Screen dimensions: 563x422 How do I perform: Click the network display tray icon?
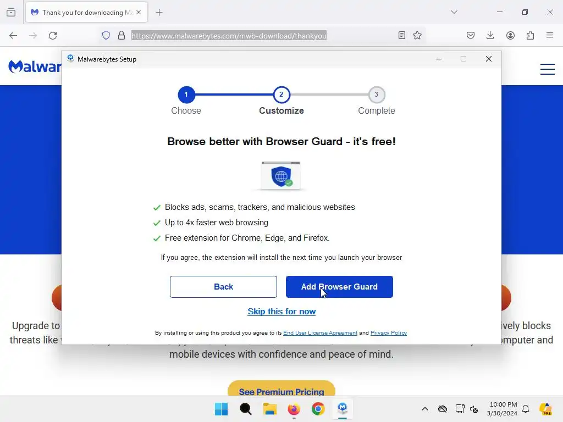click(460, 409)
